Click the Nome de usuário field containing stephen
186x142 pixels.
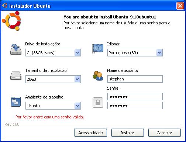[135, 79]
